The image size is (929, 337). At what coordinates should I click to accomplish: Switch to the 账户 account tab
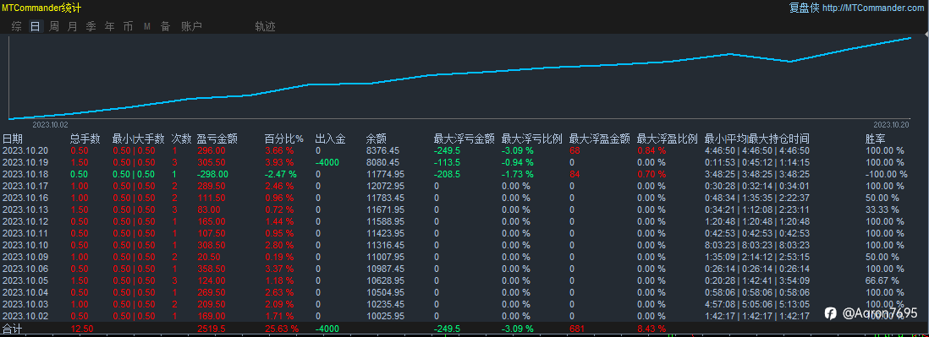(191, 26)
